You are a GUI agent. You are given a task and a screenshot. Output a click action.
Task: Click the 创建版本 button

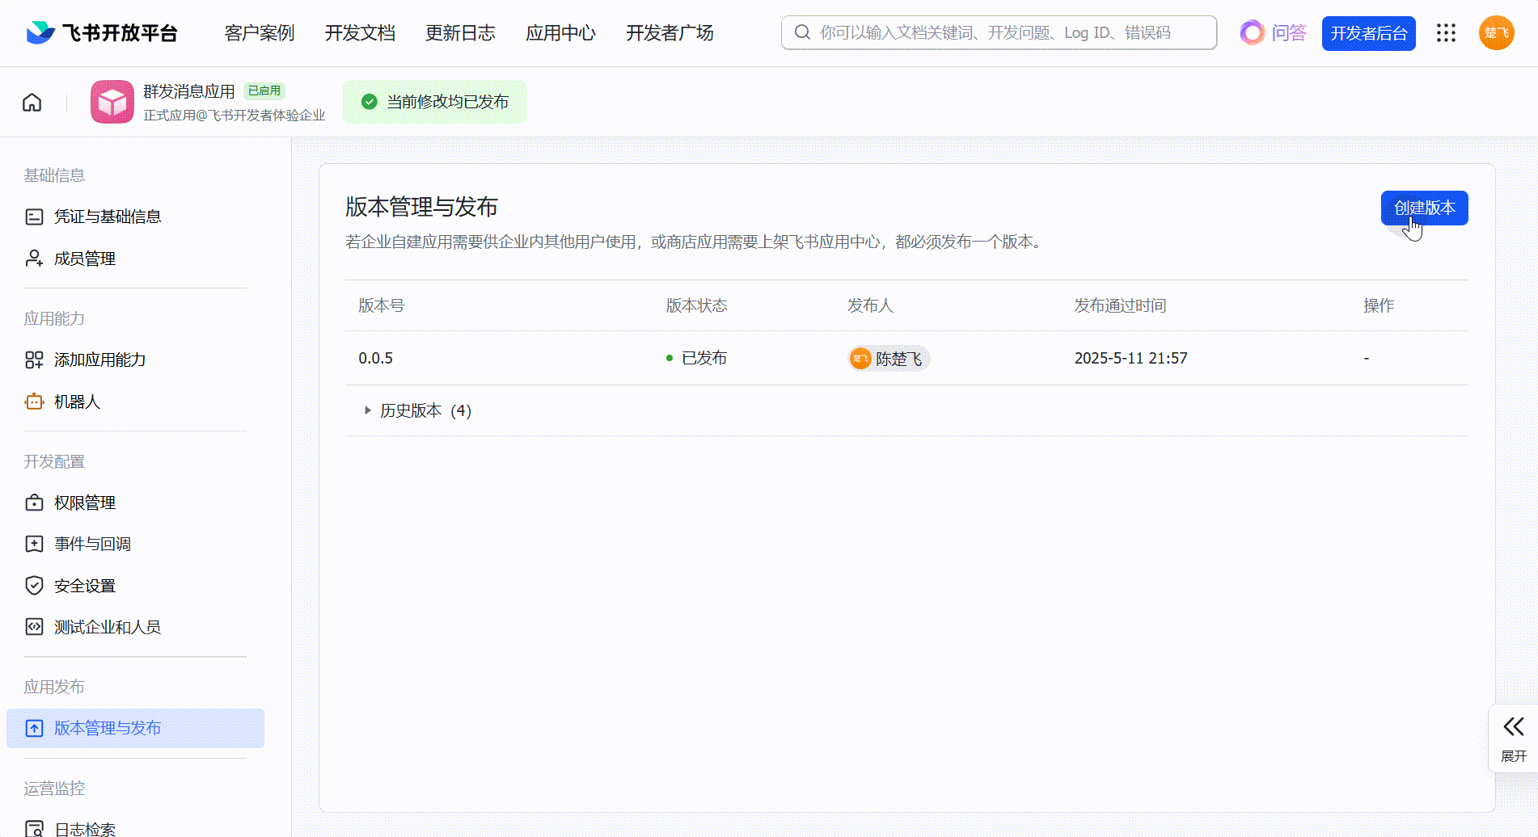point(1424,208)
